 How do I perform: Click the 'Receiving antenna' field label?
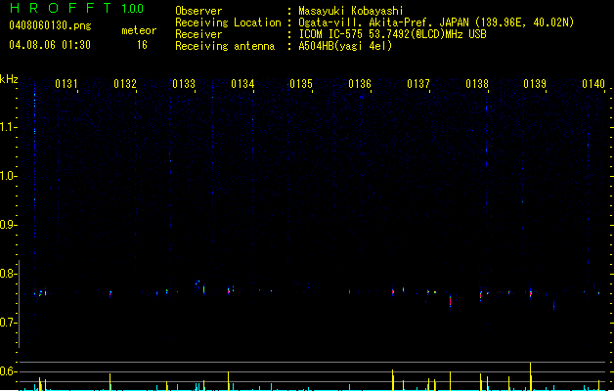pos(225,46)
